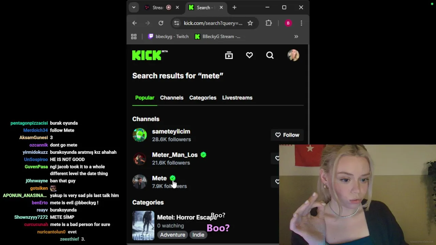Click '21.6K followers' text
This screenshot has width=436, height=245.
pos(171,163)
